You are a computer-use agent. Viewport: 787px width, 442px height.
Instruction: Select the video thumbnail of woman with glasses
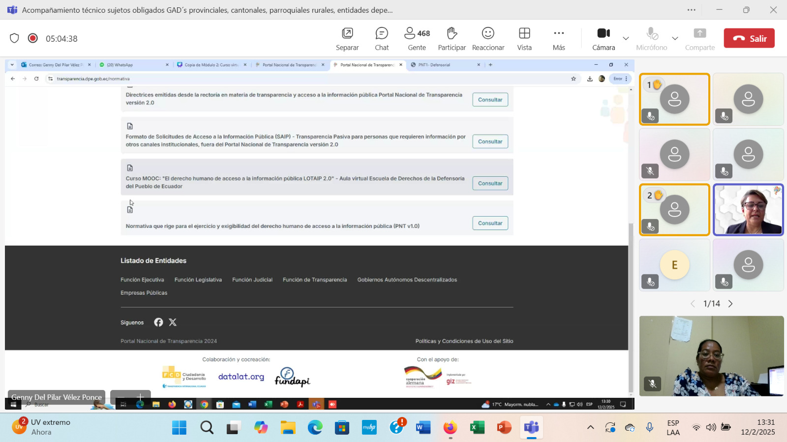click(748, 210)
